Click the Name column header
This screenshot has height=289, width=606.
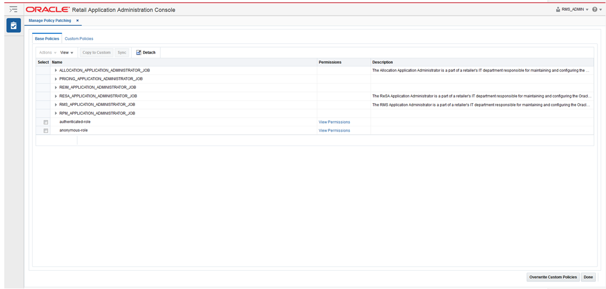pyautogui.click(x=184, y=62)
